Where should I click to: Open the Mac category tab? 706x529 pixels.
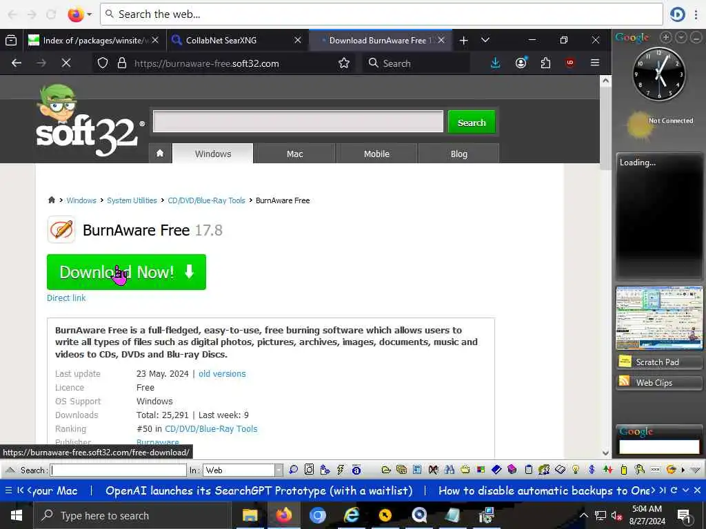[295, 154]
